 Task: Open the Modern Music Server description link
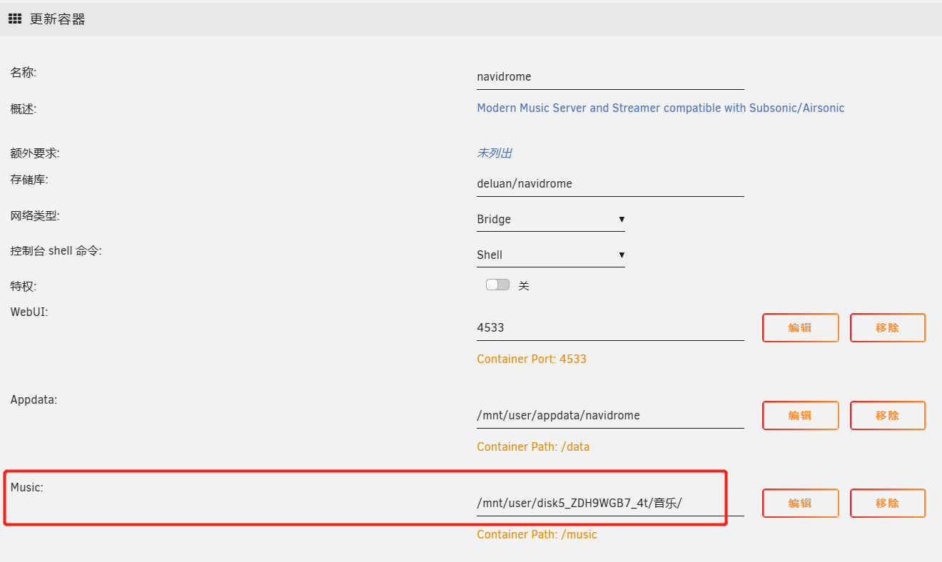[660, 108]
